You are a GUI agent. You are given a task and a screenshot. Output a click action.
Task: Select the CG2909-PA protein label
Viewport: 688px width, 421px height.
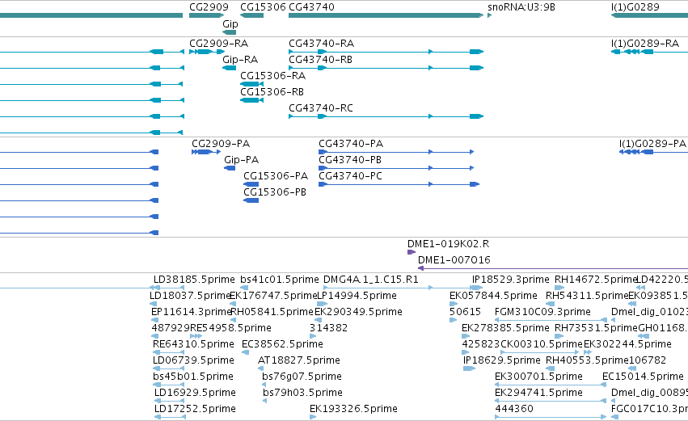[x=221, y=144]
